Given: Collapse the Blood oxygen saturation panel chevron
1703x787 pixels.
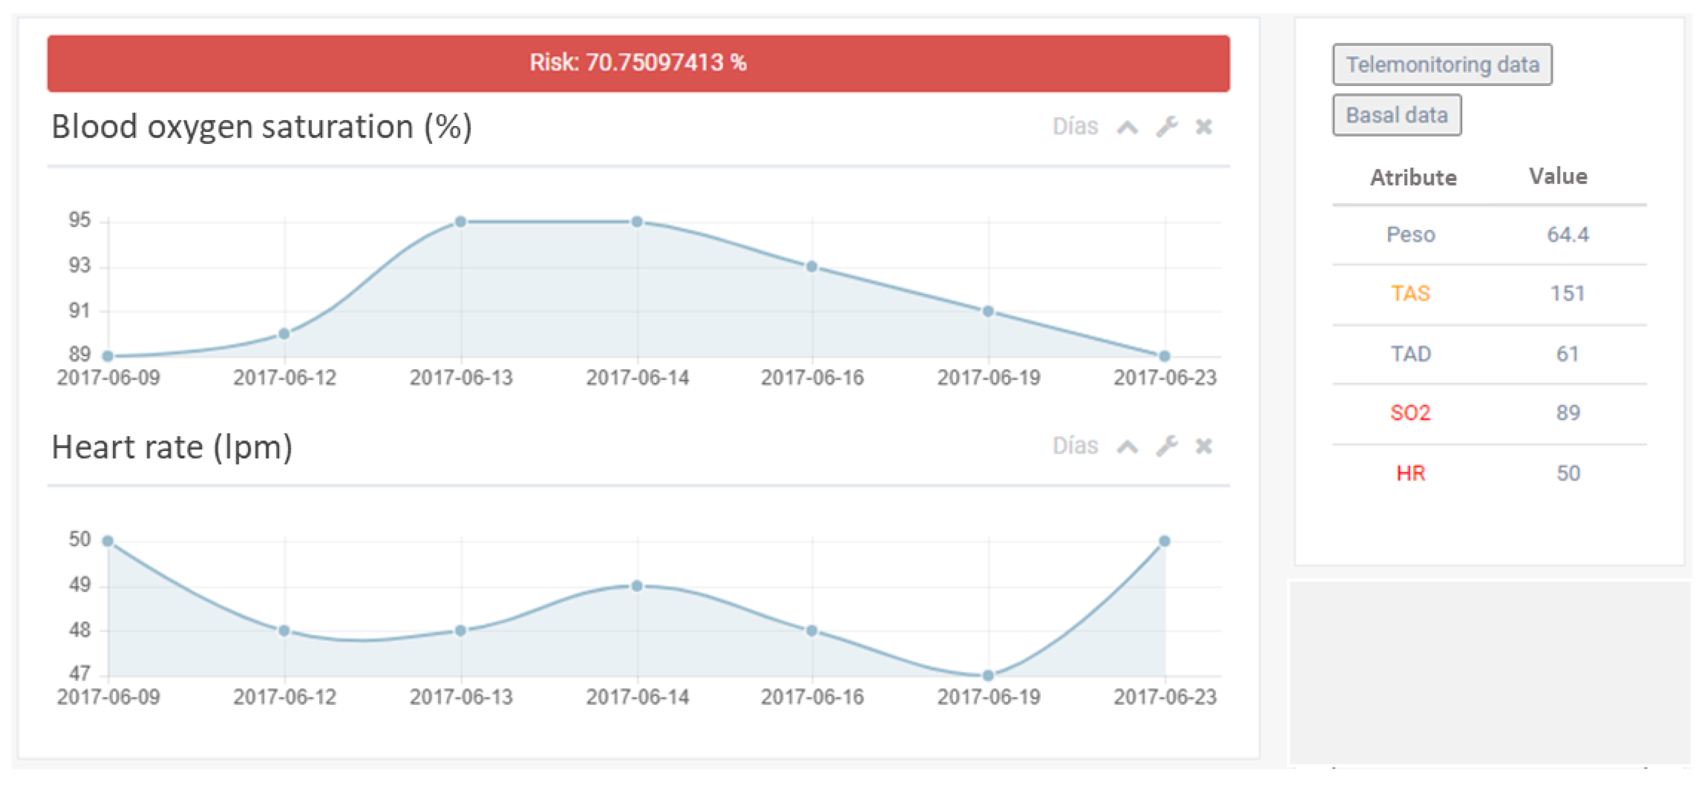Looking at the screenshot, I should 1127,128.
